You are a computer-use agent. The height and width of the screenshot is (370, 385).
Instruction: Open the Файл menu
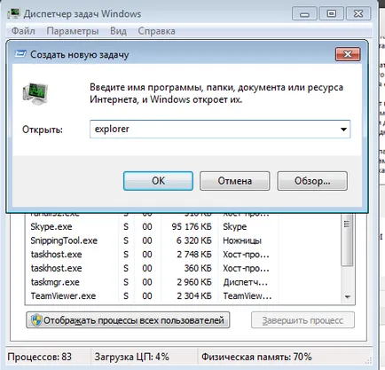click(x=23, y=31)
